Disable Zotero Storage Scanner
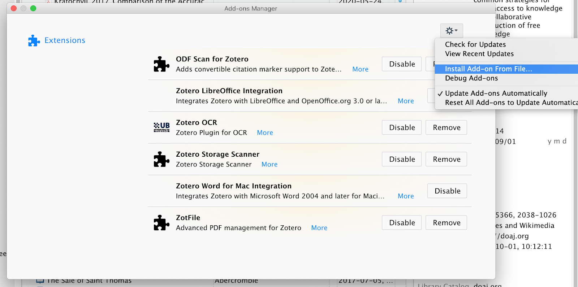578x287 pixels. (402, 159)
